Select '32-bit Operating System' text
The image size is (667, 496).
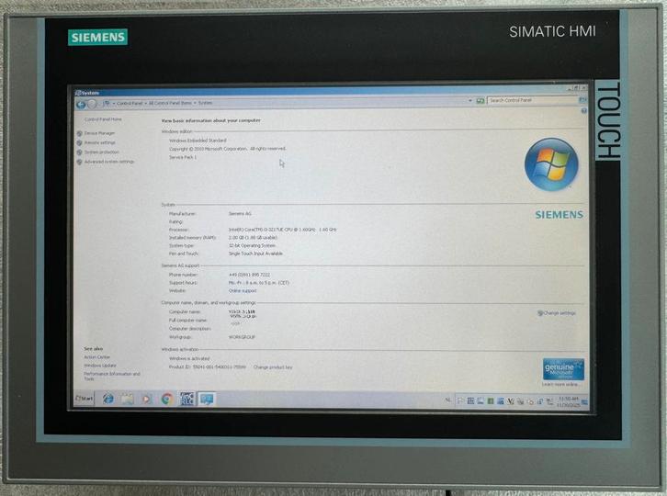(x=253, y=245)
